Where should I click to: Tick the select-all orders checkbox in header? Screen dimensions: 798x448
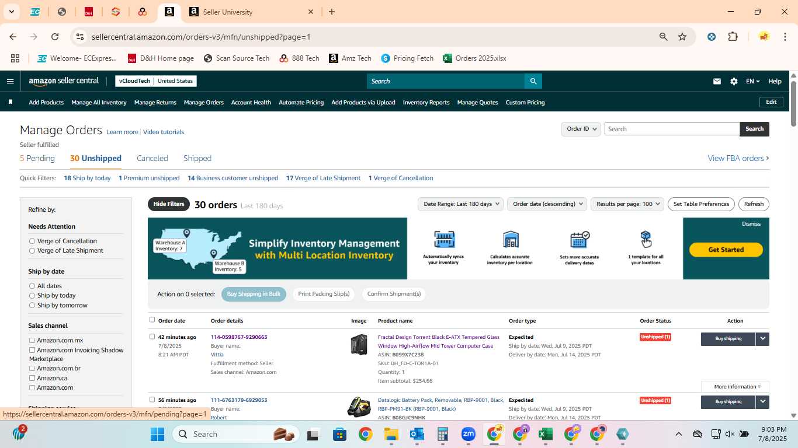152,320
